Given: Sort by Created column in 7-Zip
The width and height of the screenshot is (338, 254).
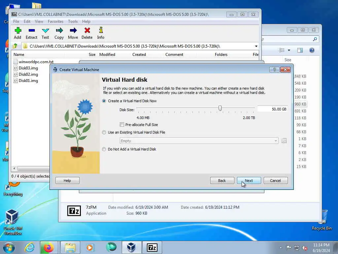Looking at the screenshot, I should point(139,55).
